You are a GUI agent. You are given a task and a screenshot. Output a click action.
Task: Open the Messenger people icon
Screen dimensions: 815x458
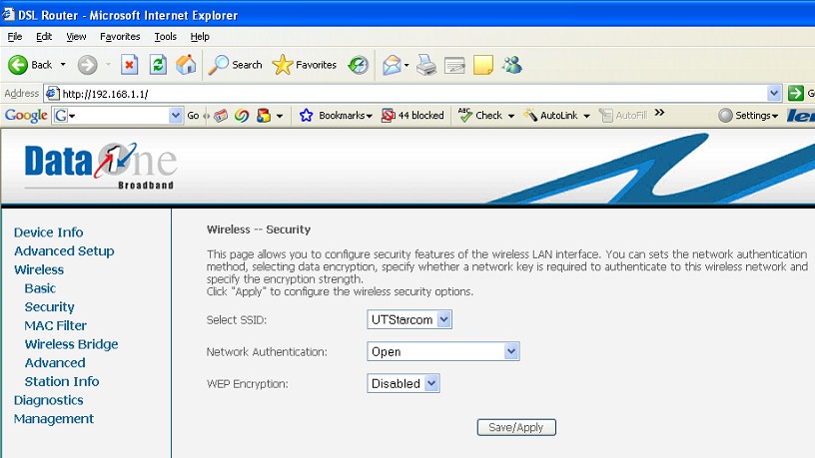click(512, 65)
